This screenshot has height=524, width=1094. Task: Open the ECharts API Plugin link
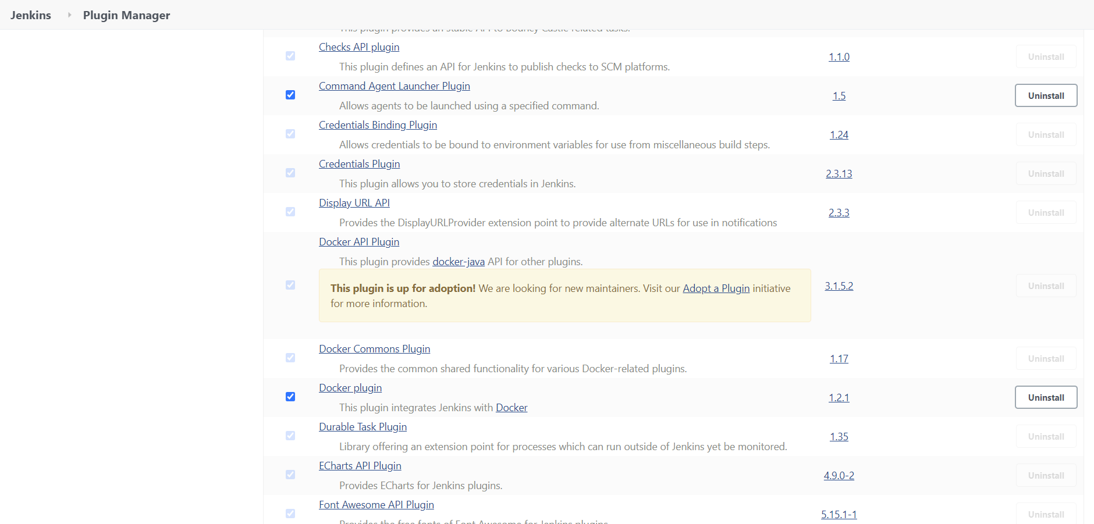[360, 466]
